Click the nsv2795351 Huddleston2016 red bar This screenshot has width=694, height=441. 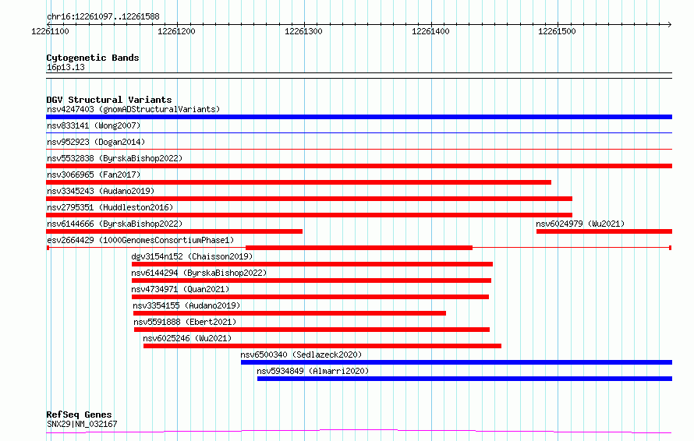coord(309,215)
